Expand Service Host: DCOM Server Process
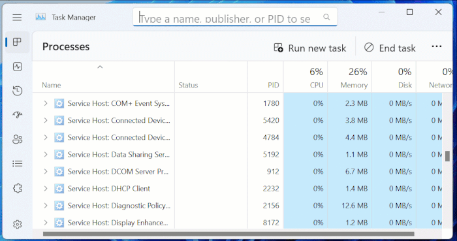The height and width of the screenshot is (241, 457). [46, 171]
